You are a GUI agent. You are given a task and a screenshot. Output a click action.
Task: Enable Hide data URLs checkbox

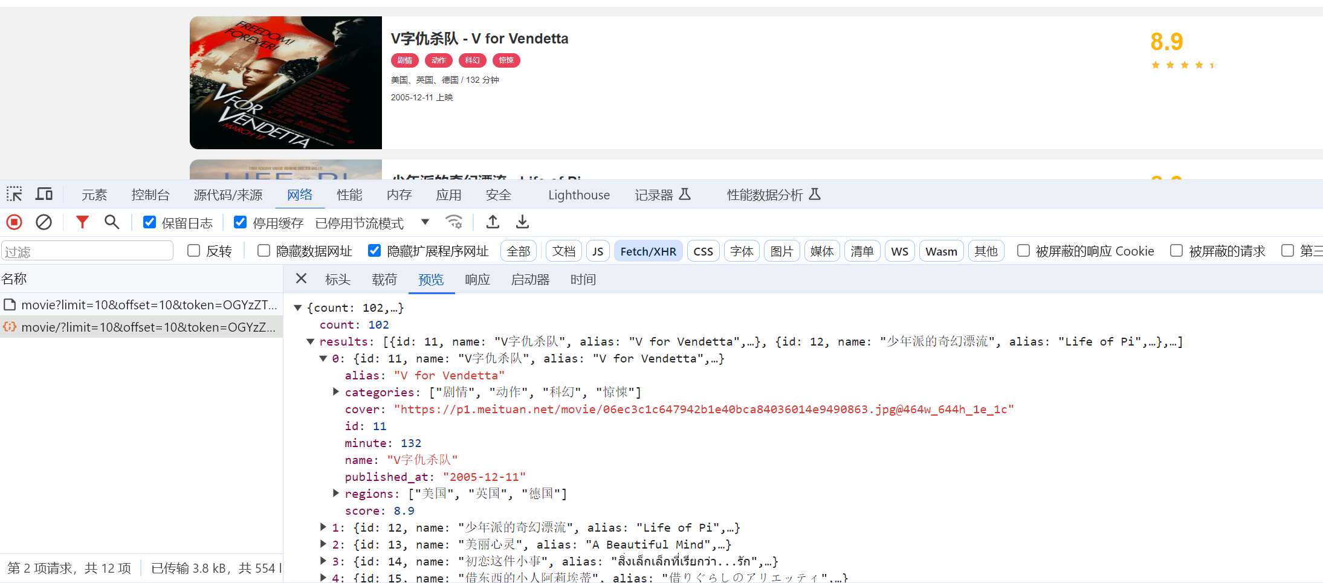[x=264, y=251]
